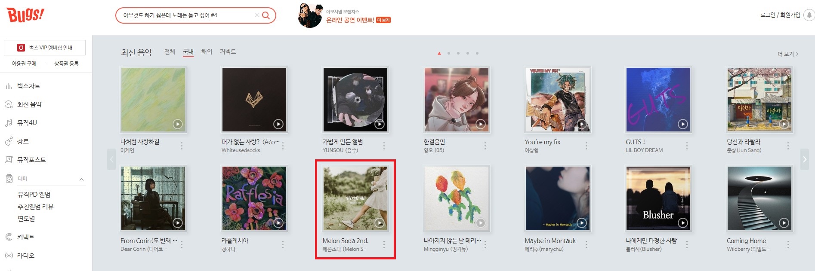
Task: Open more options for 한걸음만
Action: coord(485,146)
